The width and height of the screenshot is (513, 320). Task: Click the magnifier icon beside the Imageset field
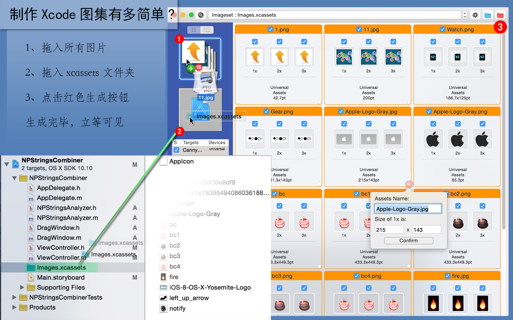pyautogui.click(x=201, y=15)
